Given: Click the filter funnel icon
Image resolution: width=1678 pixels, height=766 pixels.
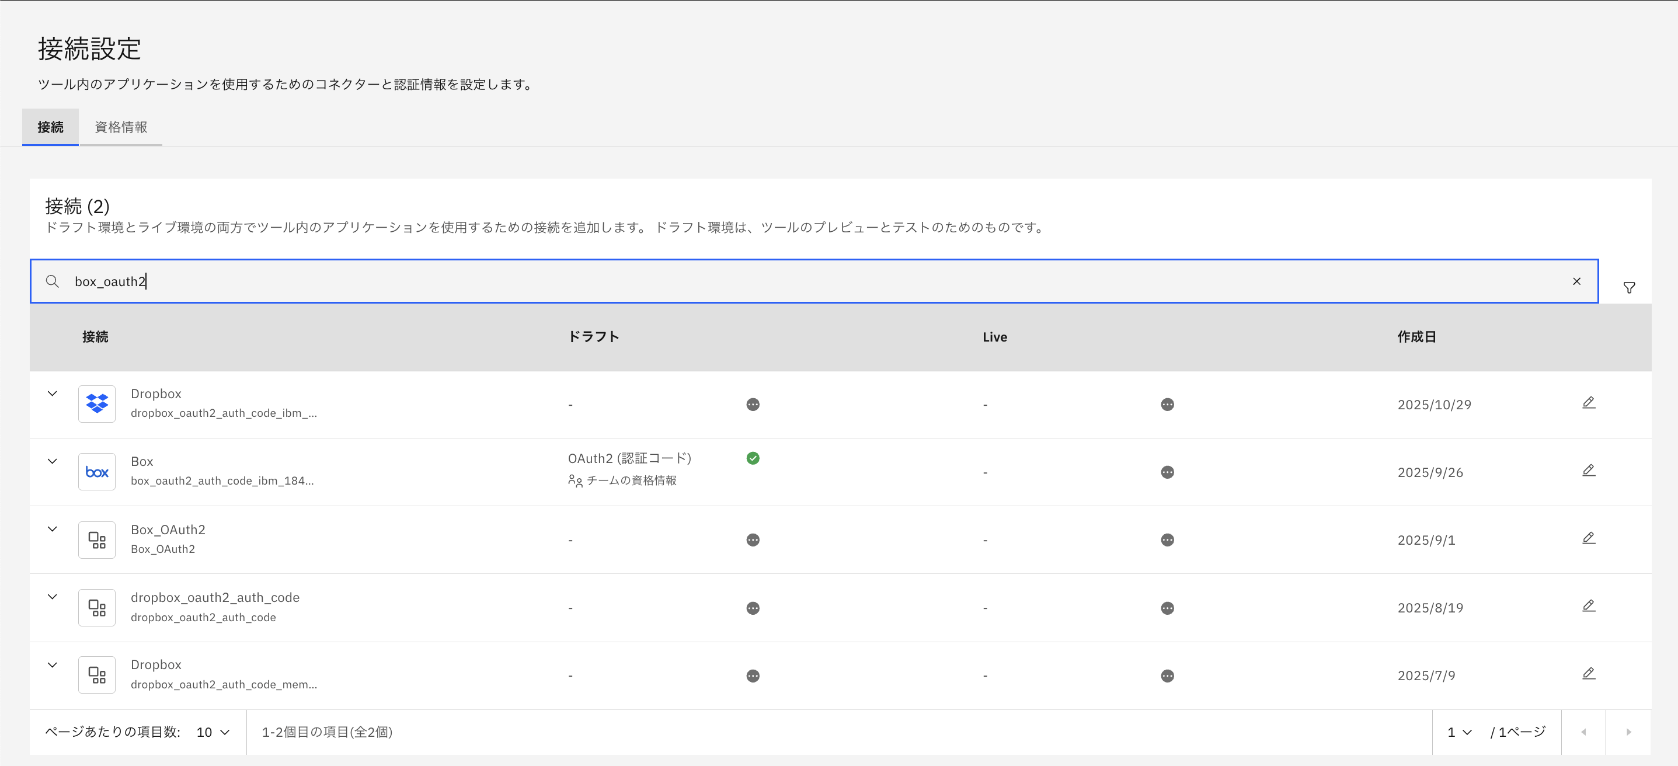Looking at the screenshot, I should coord(1628,287).
